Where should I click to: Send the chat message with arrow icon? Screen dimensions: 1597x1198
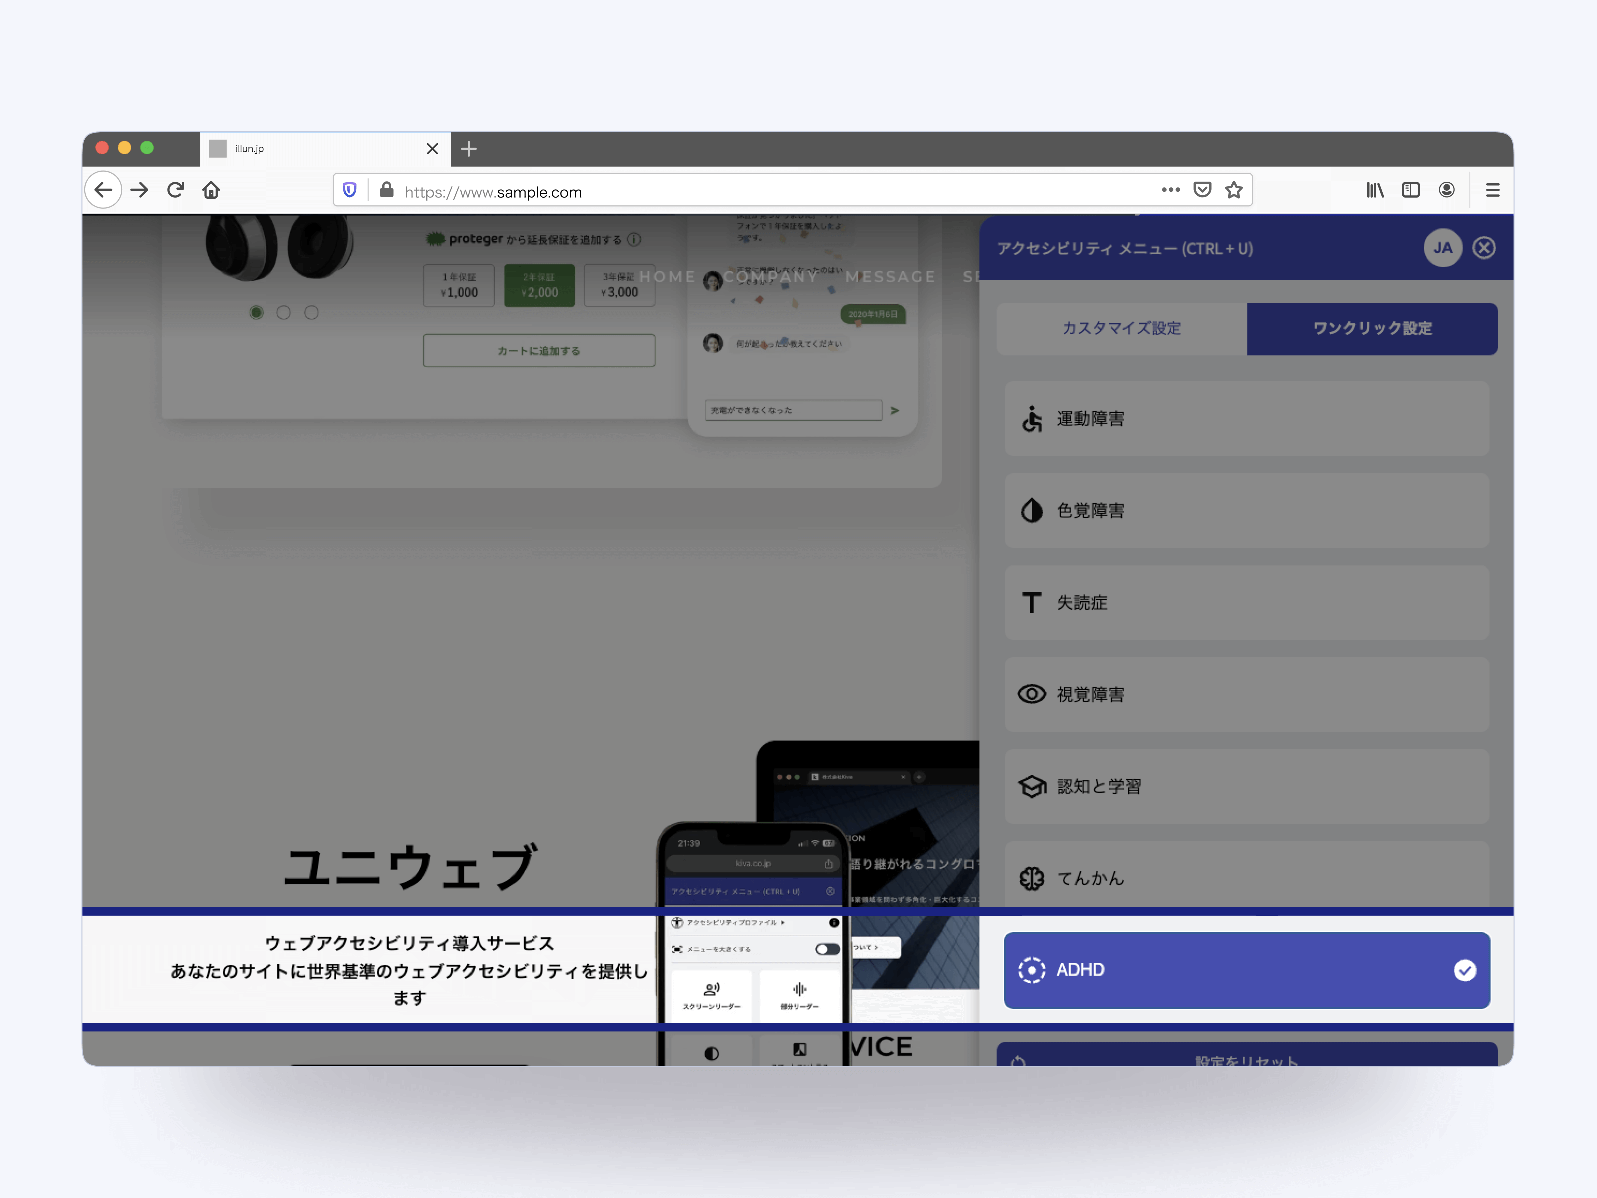pos(895,410)
